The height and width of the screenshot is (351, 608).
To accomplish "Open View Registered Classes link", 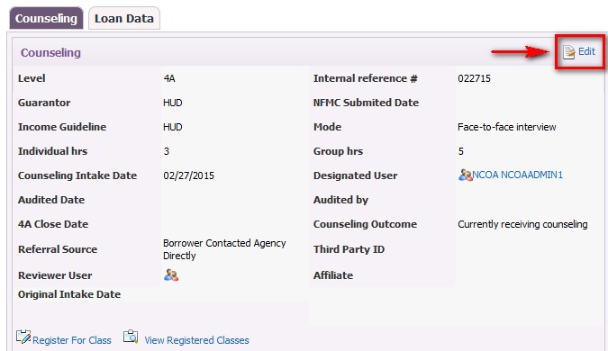I will click(x=196, y=340).
